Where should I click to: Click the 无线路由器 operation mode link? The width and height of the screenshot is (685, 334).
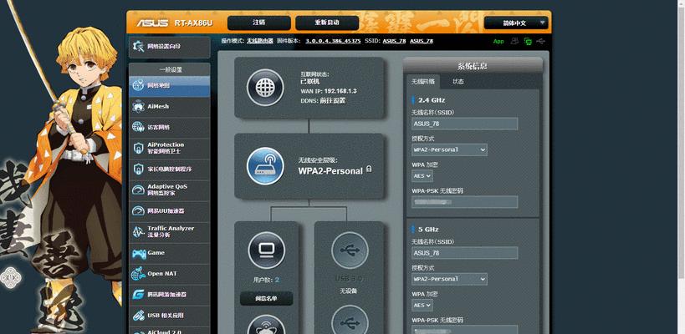pos(260,41)
